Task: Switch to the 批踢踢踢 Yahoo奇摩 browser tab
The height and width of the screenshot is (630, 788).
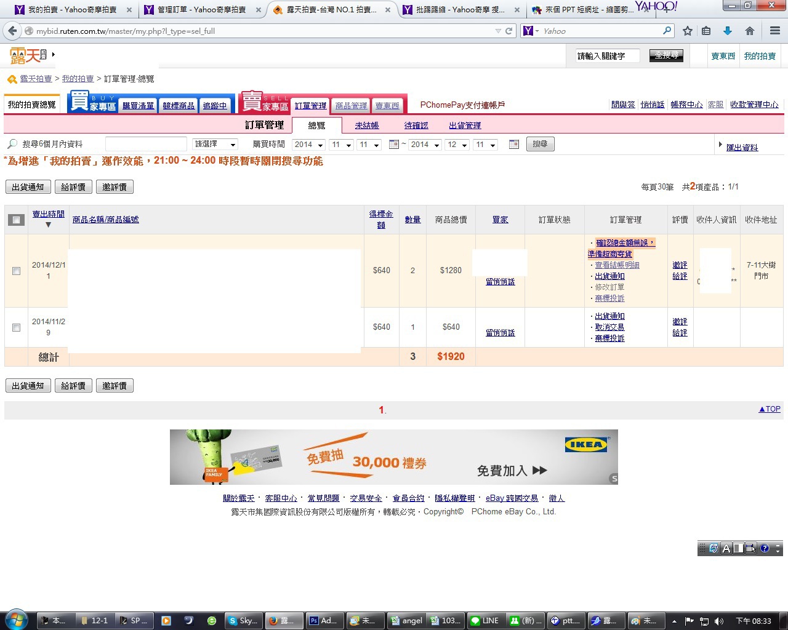Action: 460,10
